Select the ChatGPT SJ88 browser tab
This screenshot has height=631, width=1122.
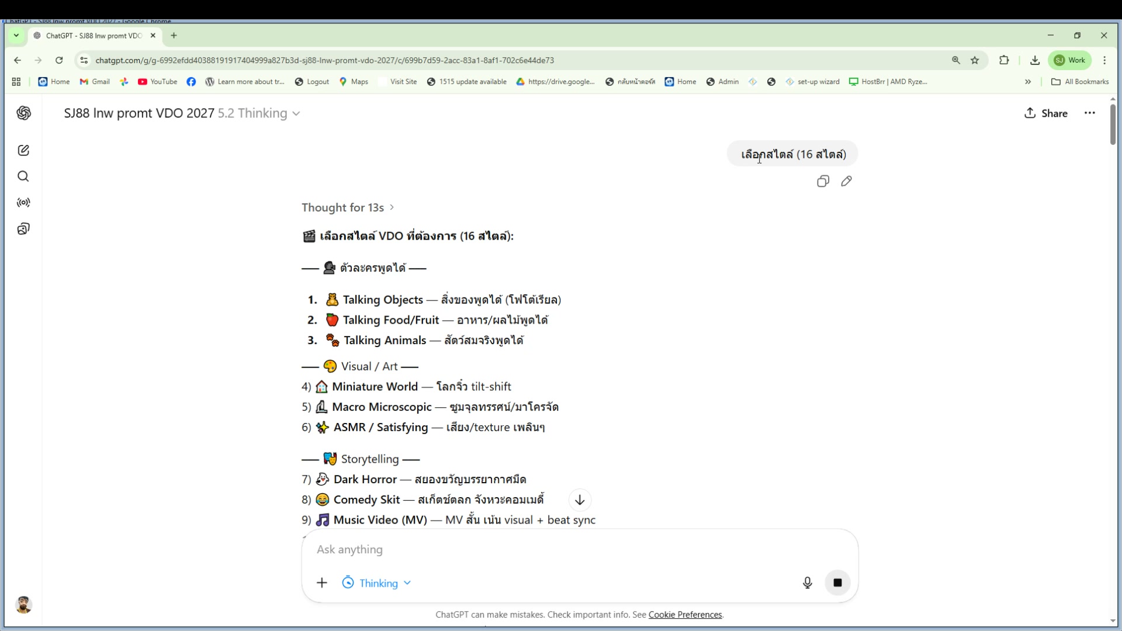pos(93,36)
